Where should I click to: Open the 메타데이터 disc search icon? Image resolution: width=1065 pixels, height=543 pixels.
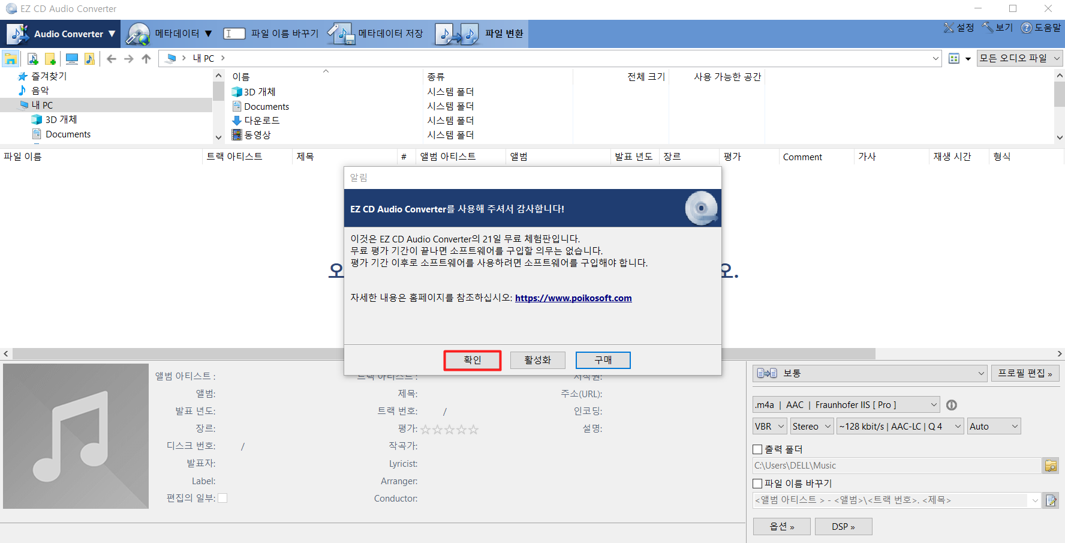point(138,34)
